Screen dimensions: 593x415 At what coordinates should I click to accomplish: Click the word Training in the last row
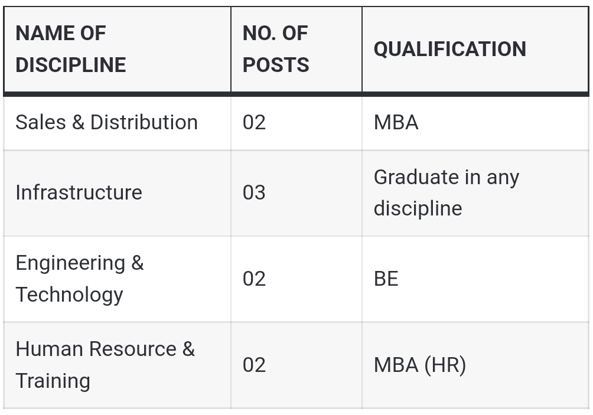pos(53,381)
